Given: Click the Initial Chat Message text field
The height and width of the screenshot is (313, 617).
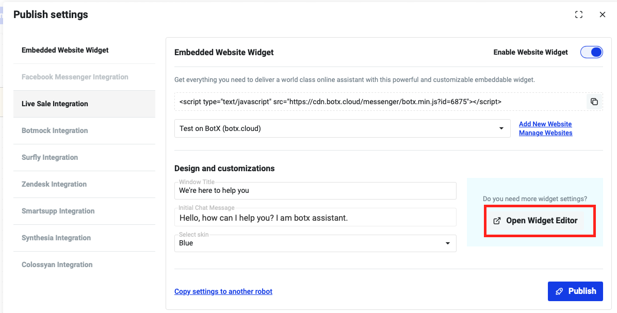Looking at the screenshot, I should pos(315,217).
